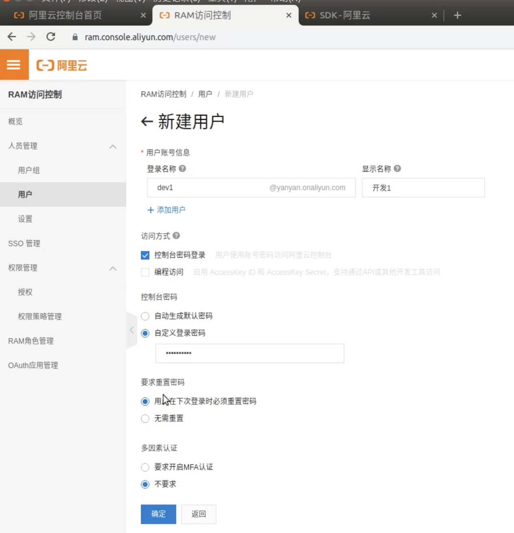Click help icon next to 登录名称

pos(182,169)
